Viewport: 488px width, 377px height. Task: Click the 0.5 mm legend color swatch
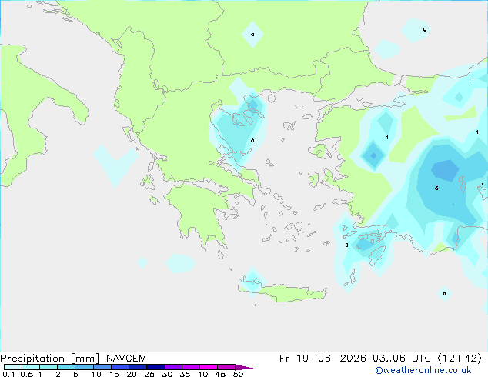(x=31, y=367)
